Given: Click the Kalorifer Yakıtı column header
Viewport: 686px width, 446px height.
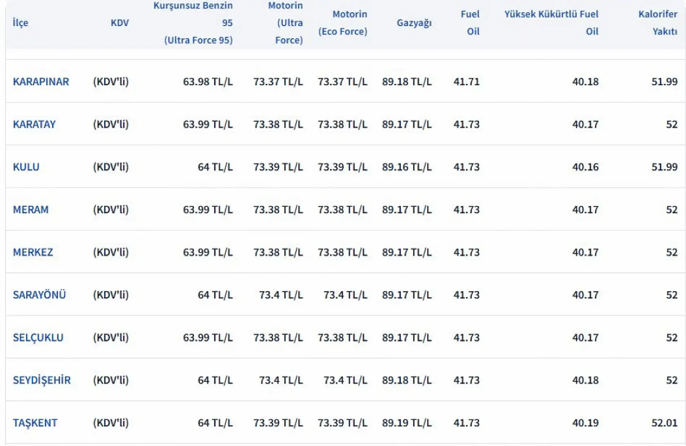Looking at the screenshot, I should coord(657,23).
